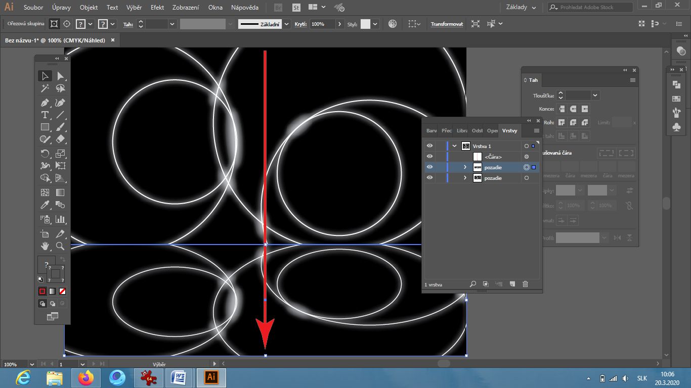The image size is (691, 388).
Task: Select the Type tool
Action: pyautogui.click(x=45, y=115)
